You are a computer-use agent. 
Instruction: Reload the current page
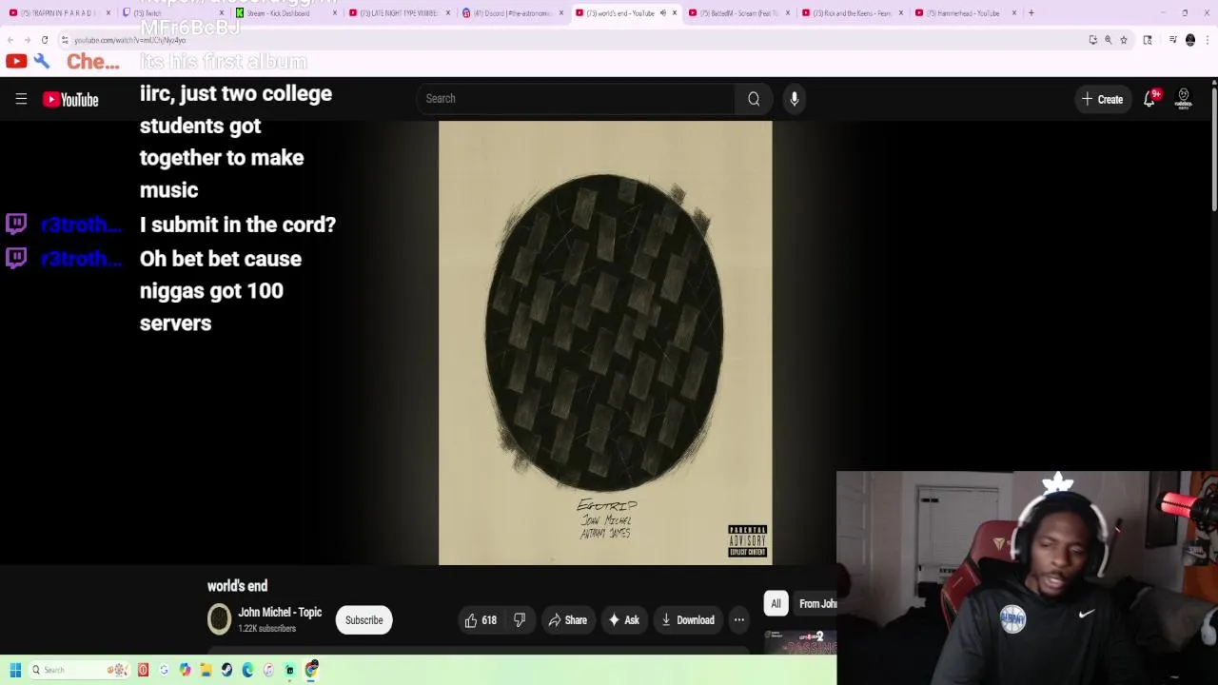coord(45,40)
